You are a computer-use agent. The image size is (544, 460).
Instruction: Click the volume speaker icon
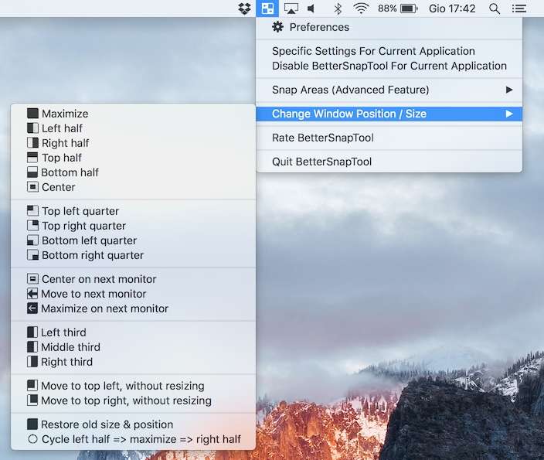(311, 9)
